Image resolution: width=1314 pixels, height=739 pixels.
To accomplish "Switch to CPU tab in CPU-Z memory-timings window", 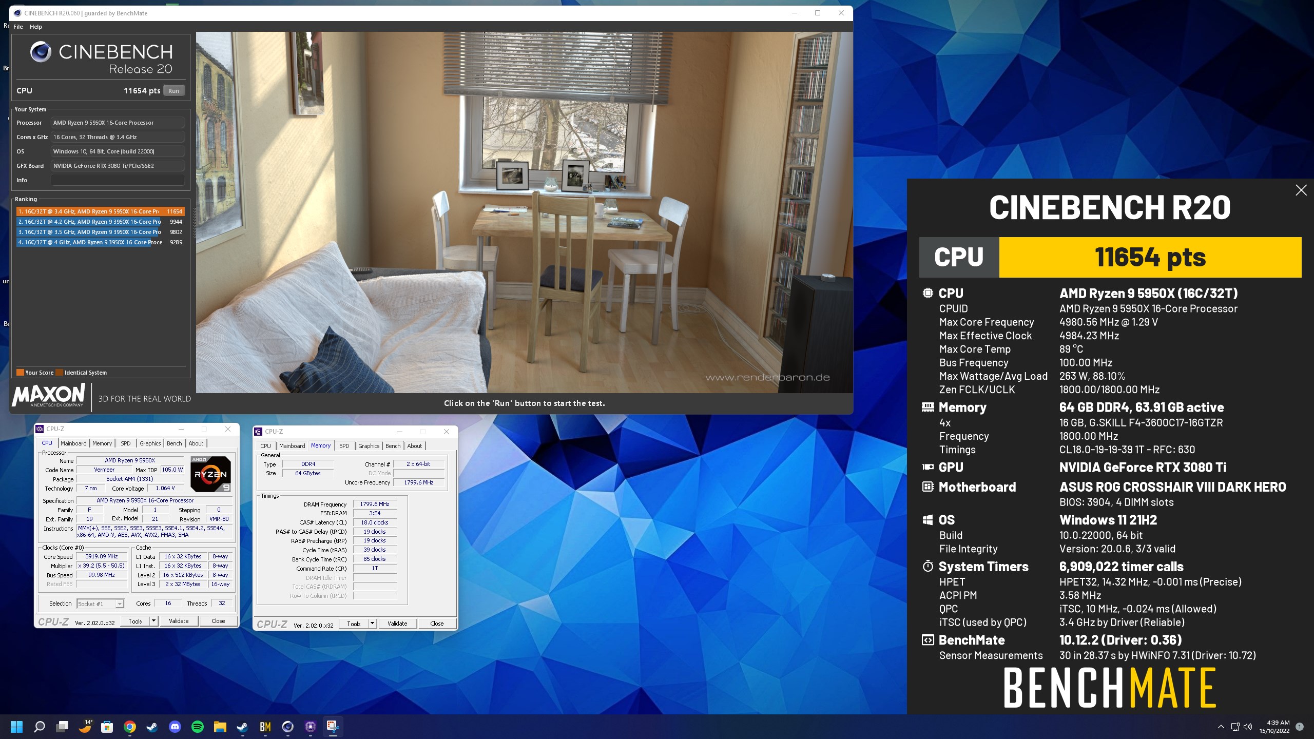I will 265,446.
